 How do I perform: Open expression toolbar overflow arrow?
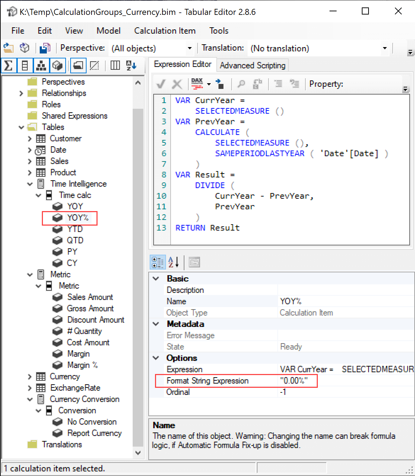(406, 90)
